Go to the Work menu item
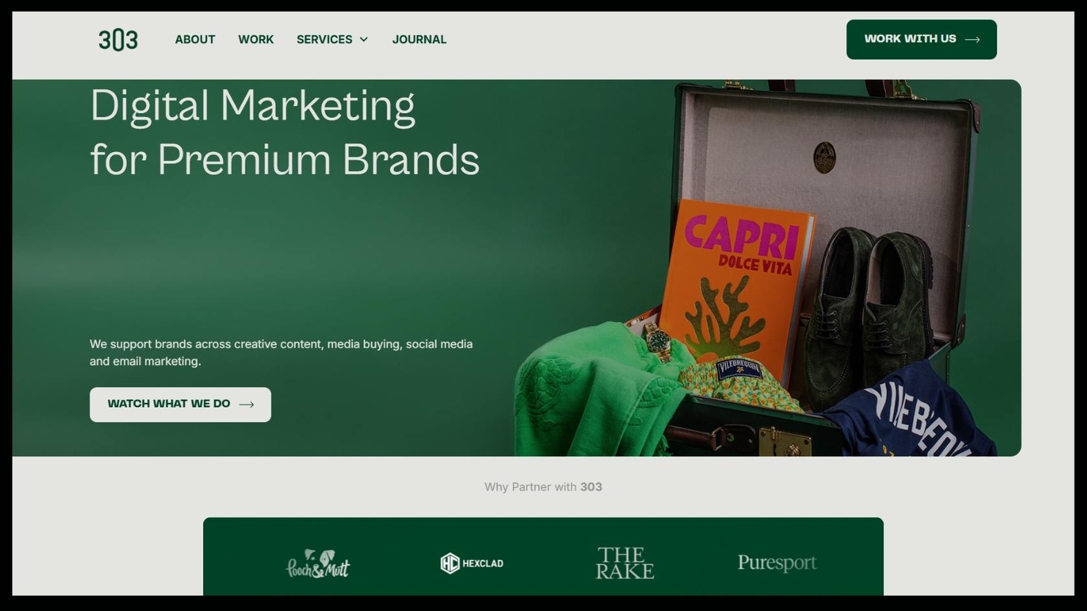Viewport: 1087px width, 611px height. [256, 40]
